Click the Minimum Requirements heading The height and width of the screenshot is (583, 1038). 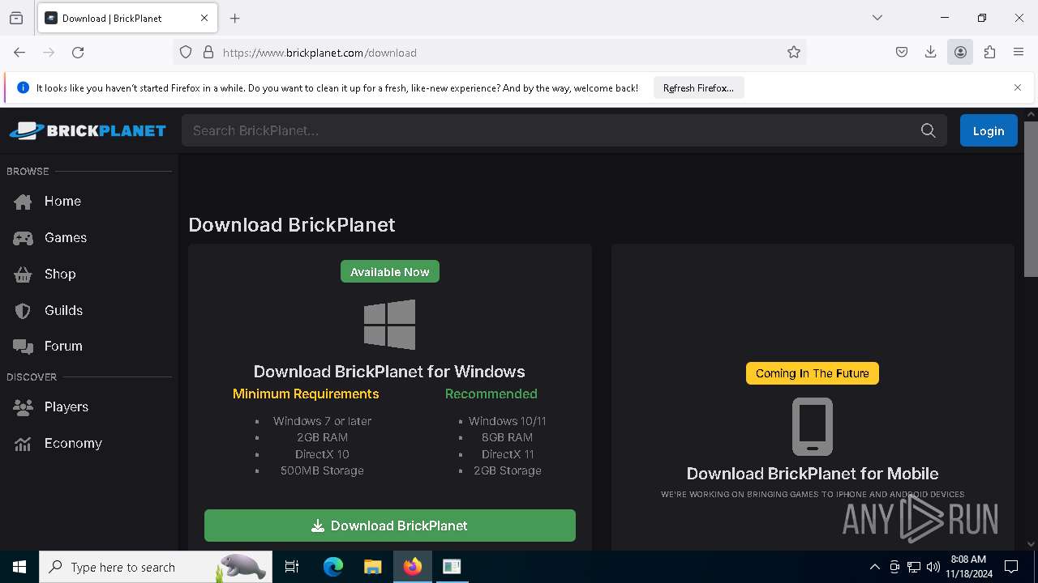(x=306, y=394)
